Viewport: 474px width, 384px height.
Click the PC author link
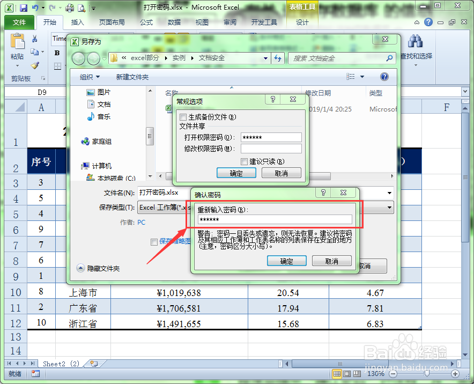pyautogui.click(x=141, y=223)
